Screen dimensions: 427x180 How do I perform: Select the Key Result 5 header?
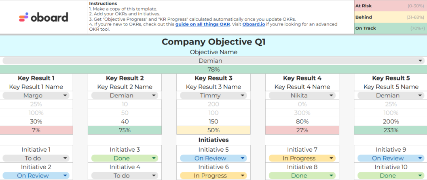(391, 78)
